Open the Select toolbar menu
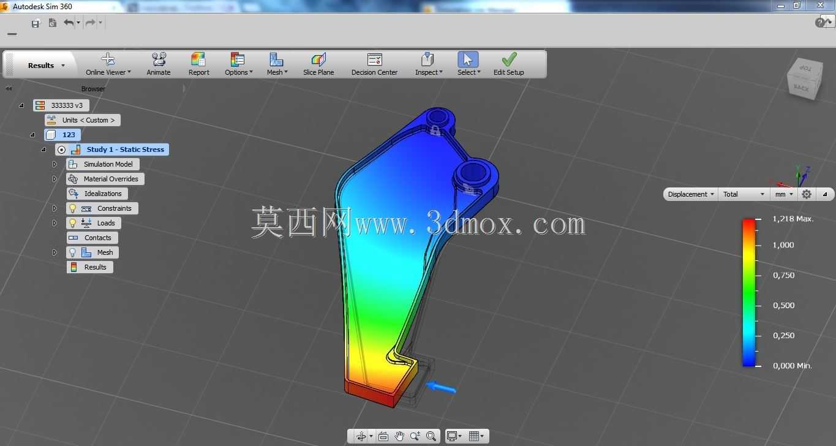 click(x=469, y=64)
